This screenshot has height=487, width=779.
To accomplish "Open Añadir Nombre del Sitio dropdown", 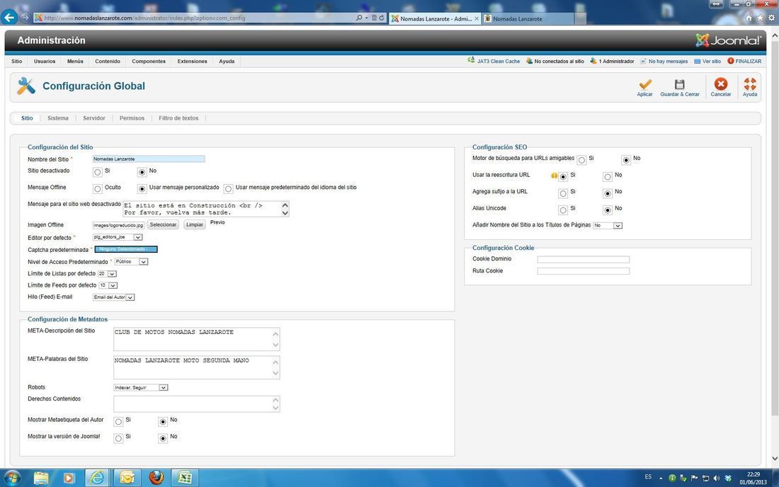I will pos(608,225).
